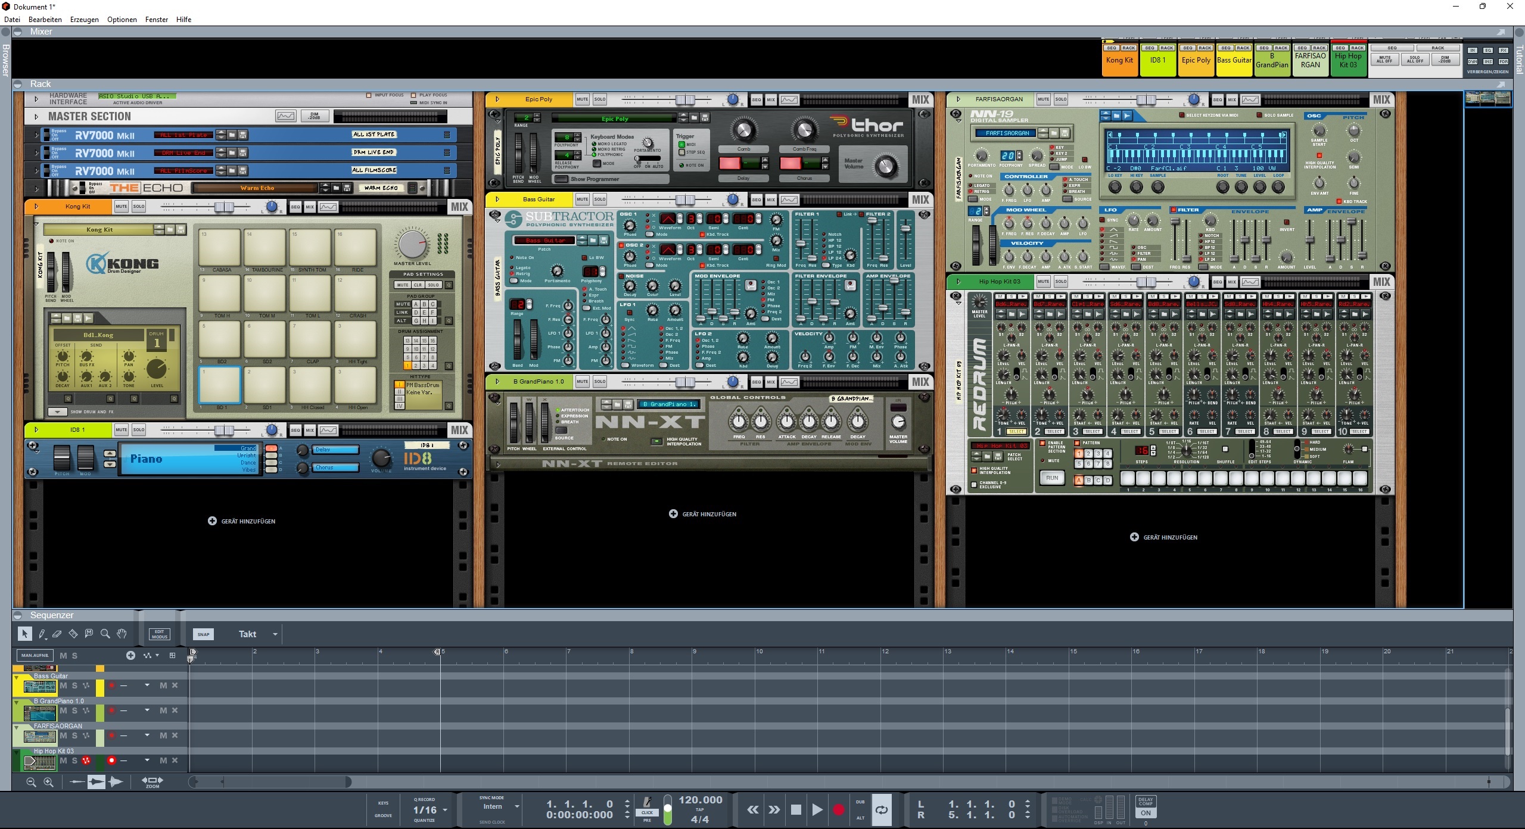Toggle the Hip Hop Kit 03 automation record button
The height and width of the screenshot is (829, 1525).
click(86, 761)
